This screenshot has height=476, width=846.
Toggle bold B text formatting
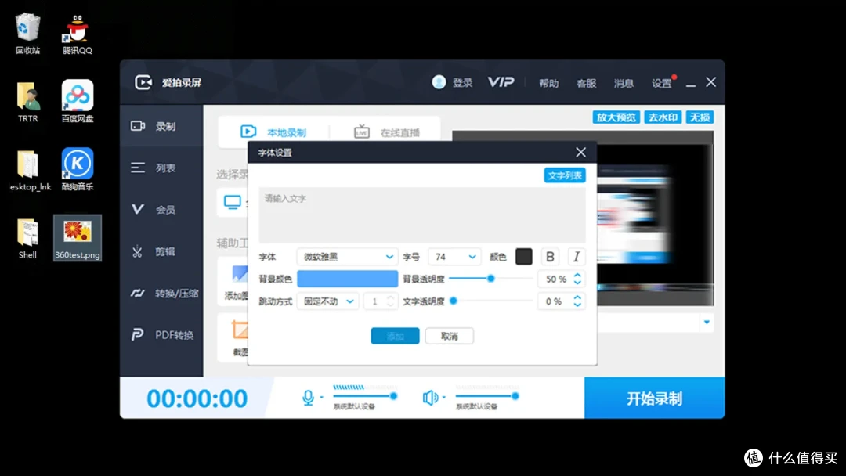coord(550,257)
